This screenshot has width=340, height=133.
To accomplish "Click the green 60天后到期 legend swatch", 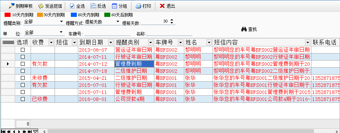I will (107, 15).
